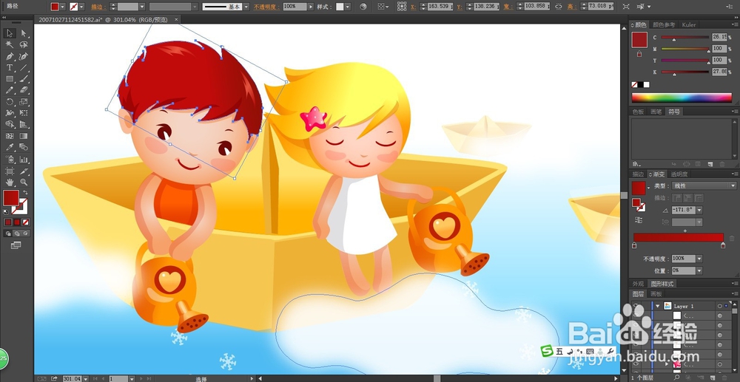The image size is (740, 382).
Task: Click the new symbol icon in Symbols panel
Action: pyautogui.click(x=710, y=164)
